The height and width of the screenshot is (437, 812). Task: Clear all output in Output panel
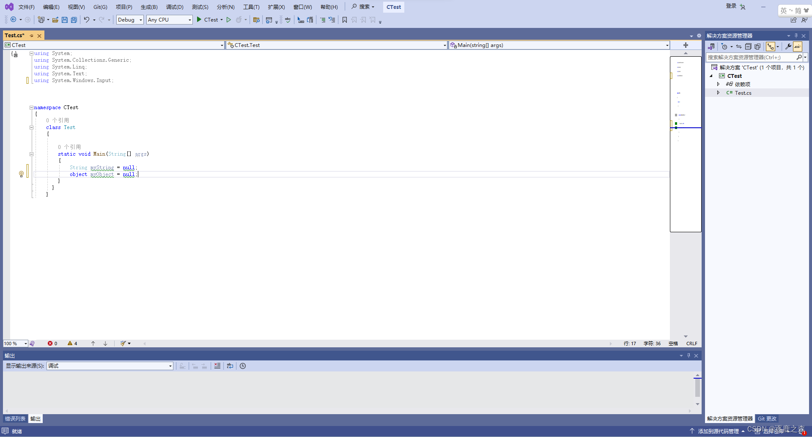217,366
